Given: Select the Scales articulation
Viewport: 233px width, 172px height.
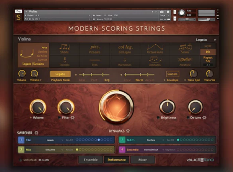Looking at the screenshot, I should coord(185,49).
